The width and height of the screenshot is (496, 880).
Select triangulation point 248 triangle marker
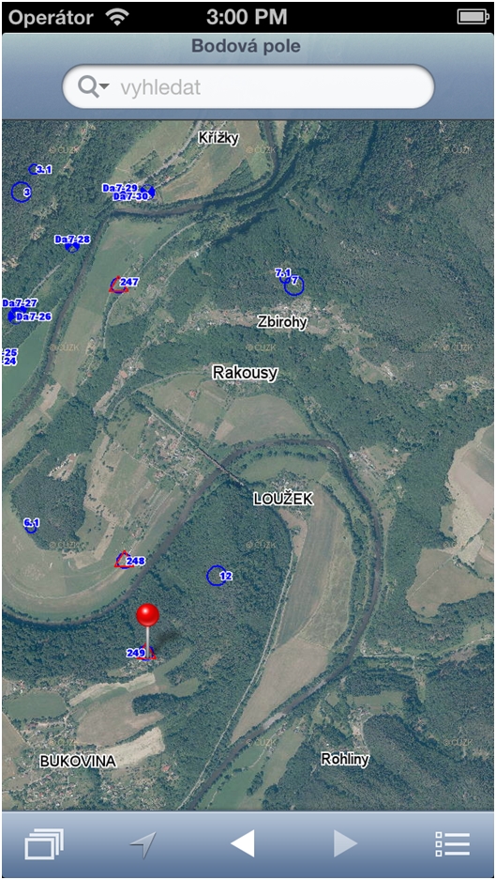[x=124, y=560]
